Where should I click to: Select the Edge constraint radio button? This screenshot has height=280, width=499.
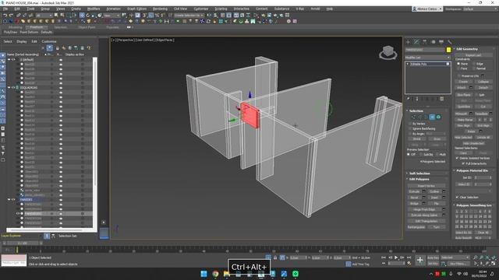tap(474, 64)
